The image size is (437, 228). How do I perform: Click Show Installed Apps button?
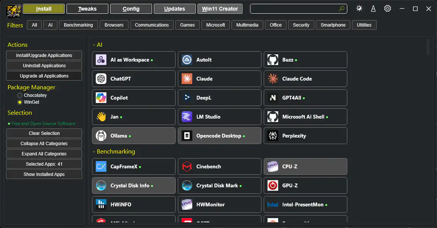[x=44, y=174]
